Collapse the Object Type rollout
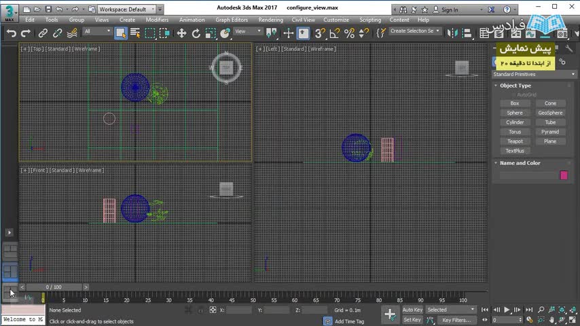The image size is (580, 326). [515, 86]
